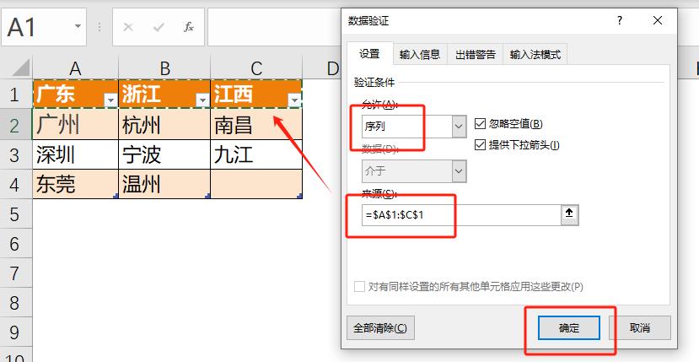Click the insert function fx icon

click(x=189, y=27)
